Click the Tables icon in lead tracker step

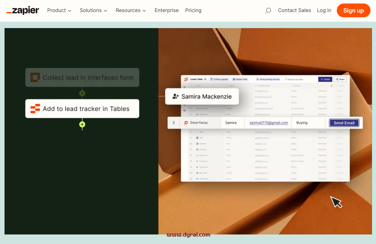(35, 109)
